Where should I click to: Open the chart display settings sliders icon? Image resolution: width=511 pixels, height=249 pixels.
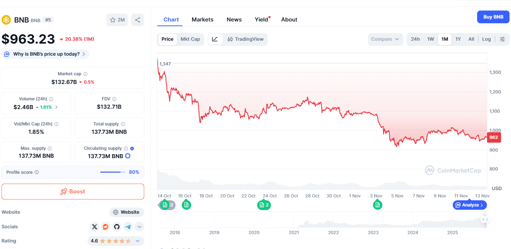point(503,39)
